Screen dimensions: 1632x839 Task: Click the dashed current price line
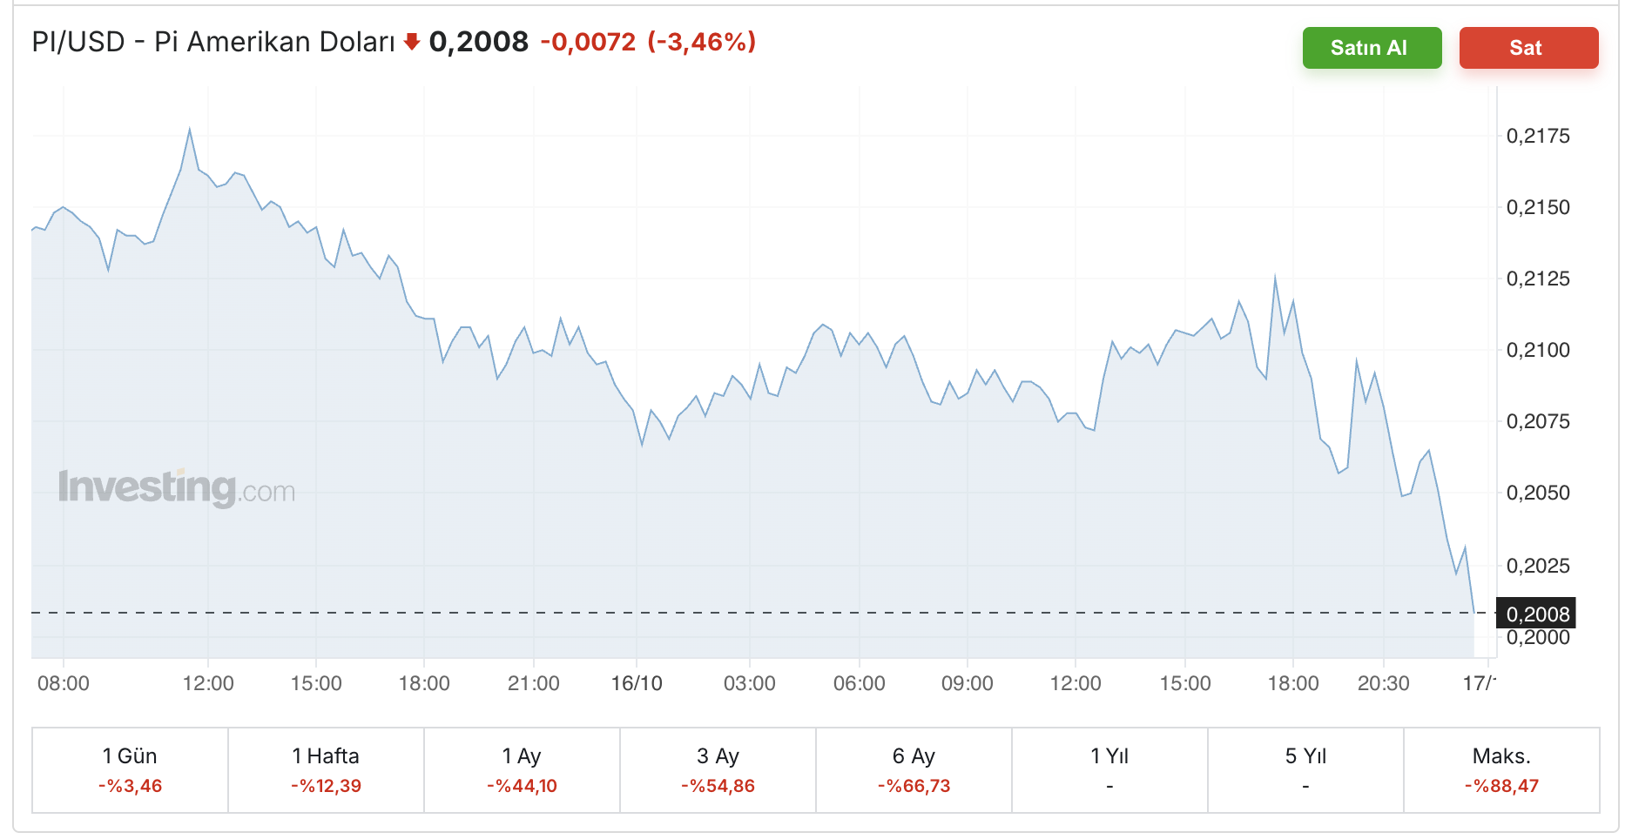(x=697, y=613)
